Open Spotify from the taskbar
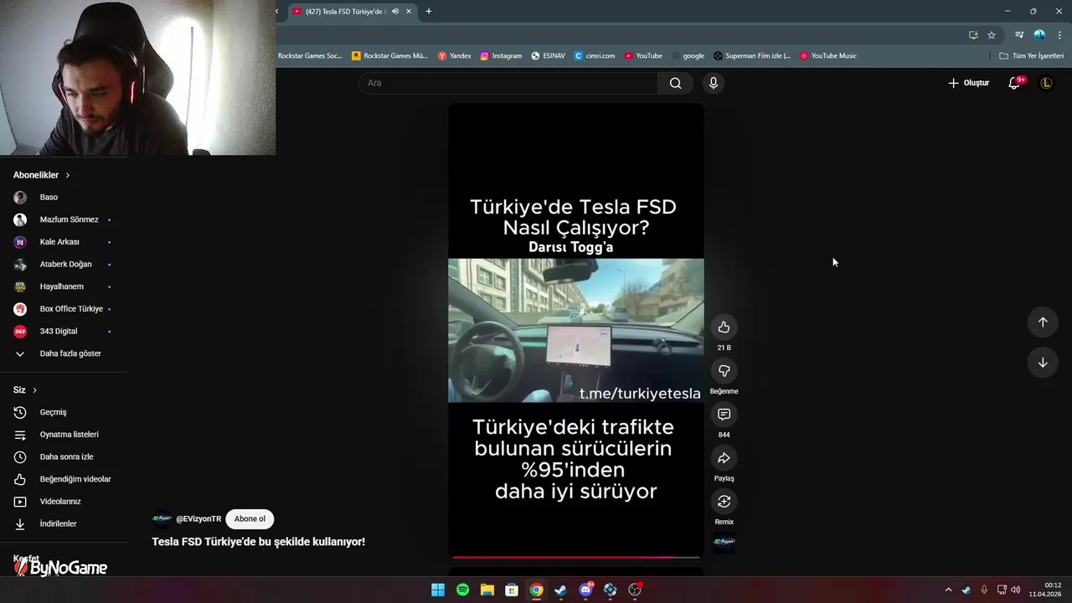The width and height of the screenshot is (1072, 603). coord(462,590)
